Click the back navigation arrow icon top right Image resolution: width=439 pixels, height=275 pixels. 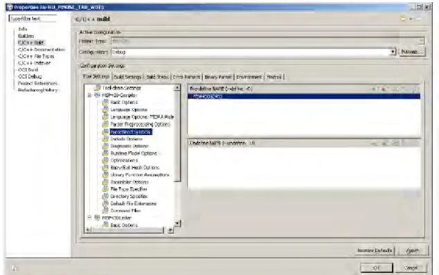click(404, 19)
